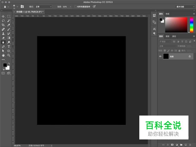Click the rainbow hue slider strip

[191, 24]
